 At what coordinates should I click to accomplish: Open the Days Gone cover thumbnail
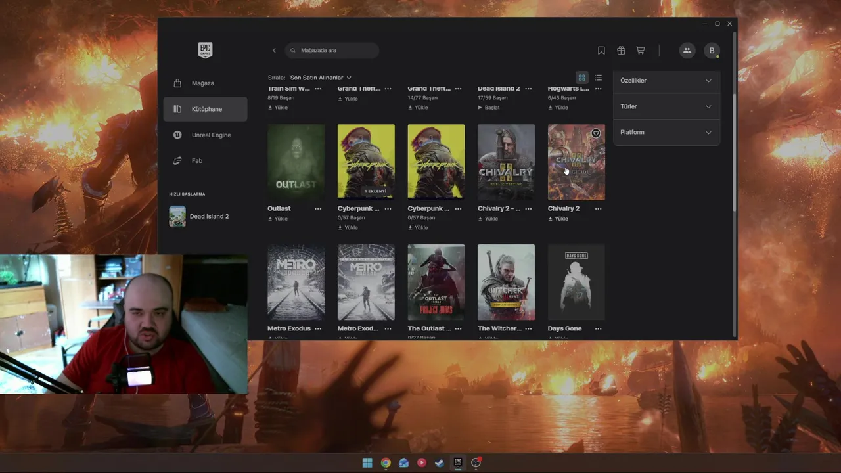[576, 282]
